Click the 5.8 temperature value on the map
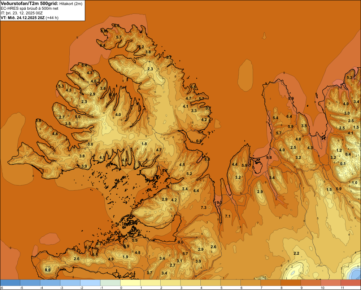Viewport: 361px width, 290px height. [39, 120]
